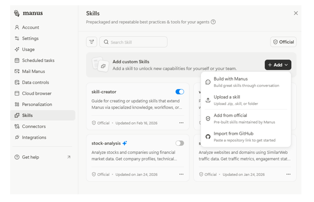Screen dimensions: 314x202
Task: Click 'Updated on Feb 16, 2026' text
Action: tap(136, 123)
